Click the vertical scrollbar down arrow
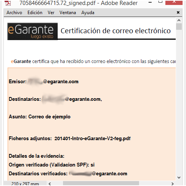 tap(179, 178)
